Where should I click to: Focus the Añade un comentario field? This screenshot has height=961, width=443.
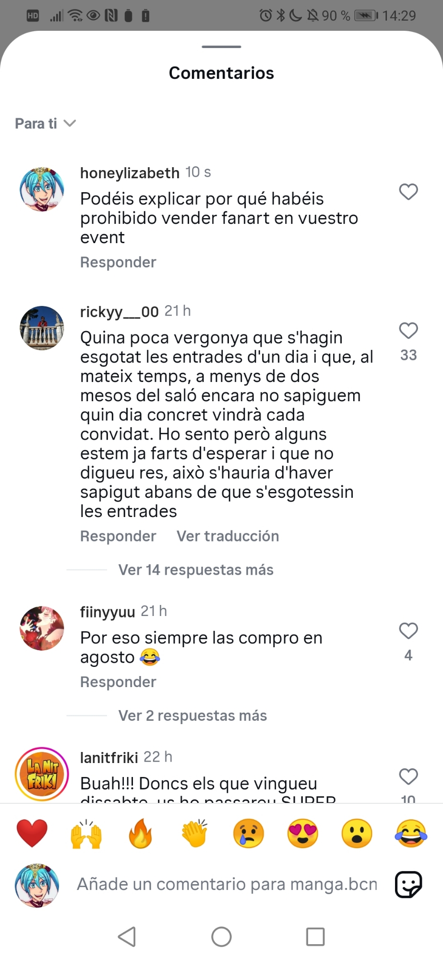(227, 884)
